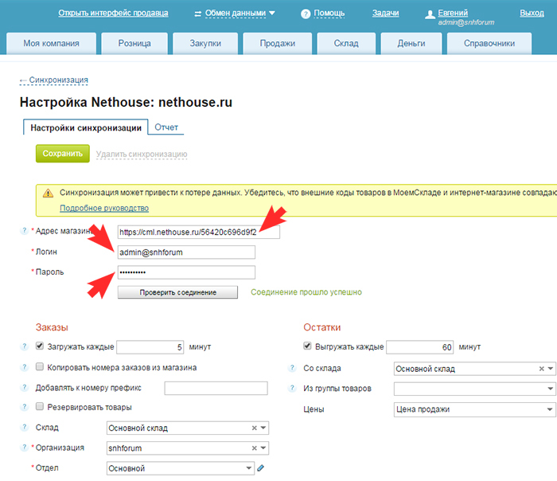Open the Закупки tab
Viewport: 557px width, 481px height.
pyautogui.click(x=205, y=43)
